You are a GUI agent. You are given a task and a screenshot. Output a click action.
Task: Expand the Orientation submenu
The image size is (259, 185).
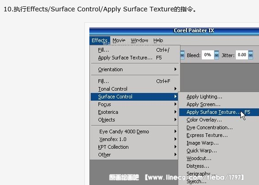coord(135,69)
